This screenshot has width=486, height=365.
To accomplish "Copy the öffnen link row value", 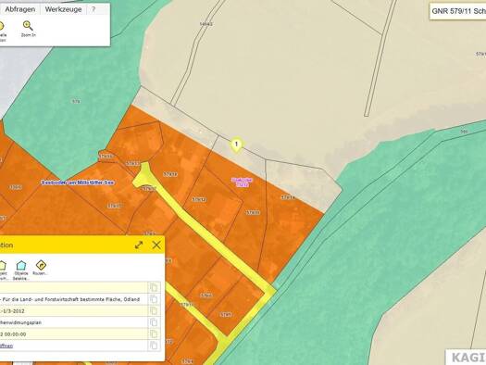I will [x=154, y=346].
